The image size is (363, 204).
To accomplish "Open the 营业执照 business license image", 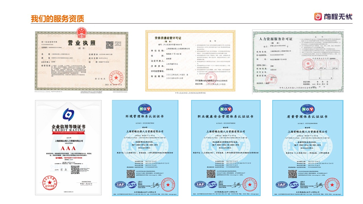I will click(x=81, y=61).
